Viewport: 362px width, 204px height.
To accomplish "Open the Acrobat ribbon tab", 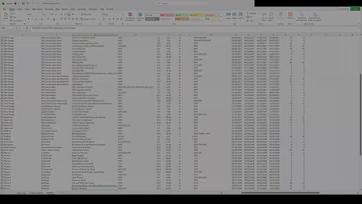I will (110, 9).
